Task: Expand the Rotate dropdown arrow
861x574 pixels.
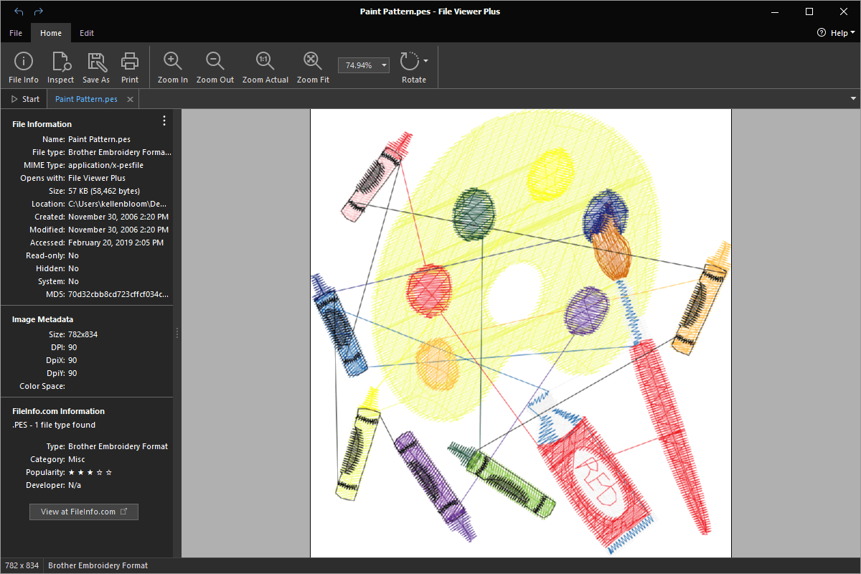Action: (x=426, y=61)
